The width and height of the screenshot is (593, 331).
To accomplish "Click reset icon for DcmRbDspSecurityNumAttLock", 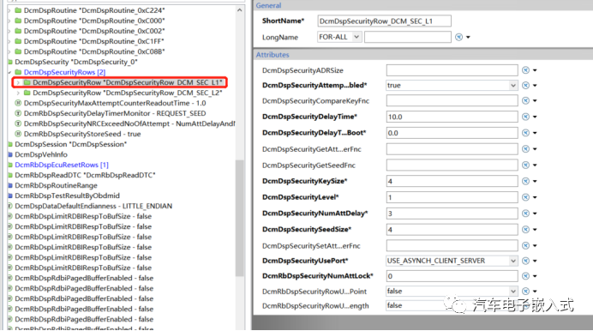I will tap(525, 276).
